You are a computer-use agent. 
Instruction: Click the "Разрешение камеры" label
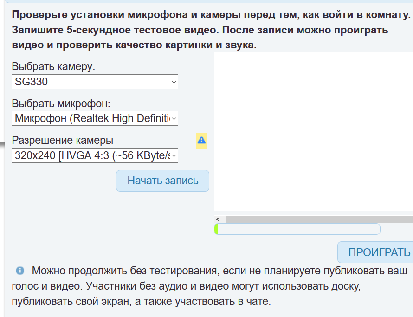click(x=62, y=140)
